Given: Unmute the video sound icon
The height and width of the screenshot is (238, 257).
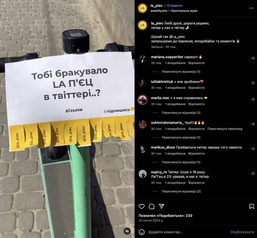Looking at the screenshot, I should point(127,231).
